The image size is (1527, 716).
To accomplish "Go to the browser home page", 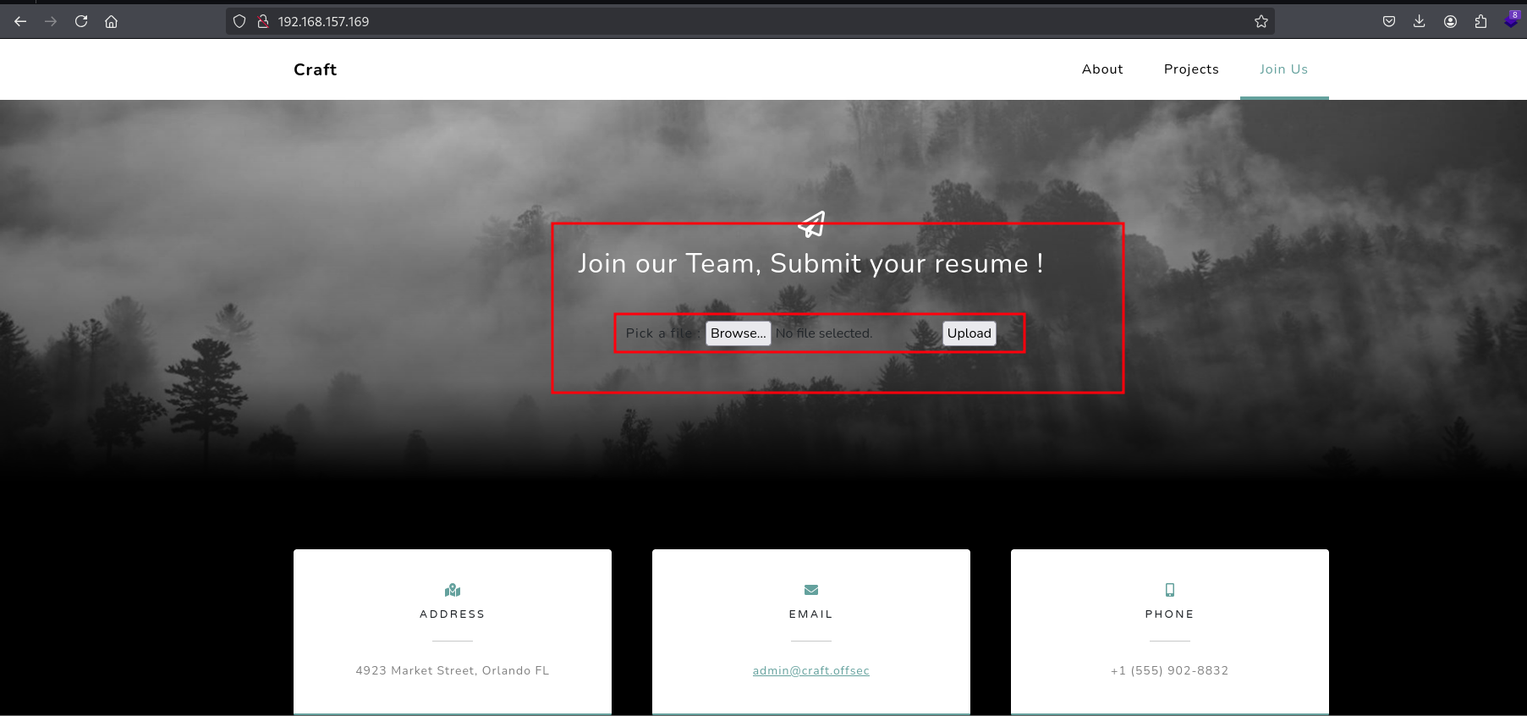I will [111, 21].
